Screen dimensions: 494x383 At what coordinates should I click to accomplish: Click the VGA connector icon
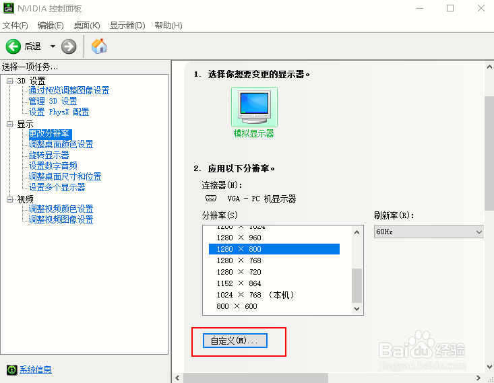(211, 199)
